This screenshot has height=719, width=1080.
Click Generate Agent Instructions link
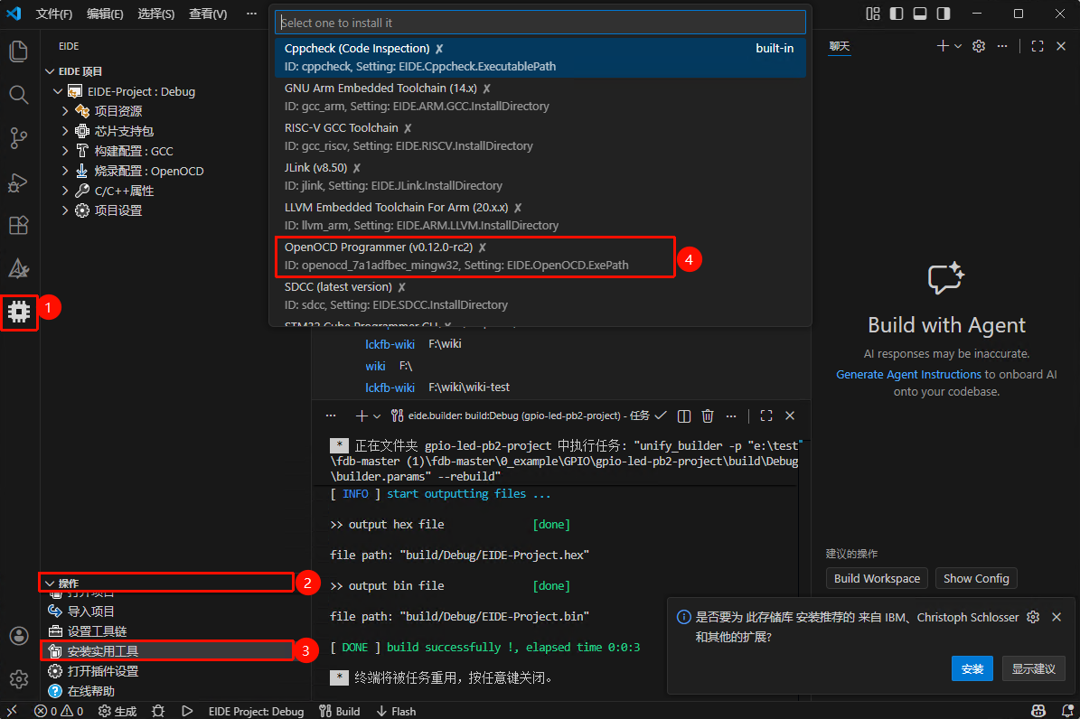(x=908, y=374)
